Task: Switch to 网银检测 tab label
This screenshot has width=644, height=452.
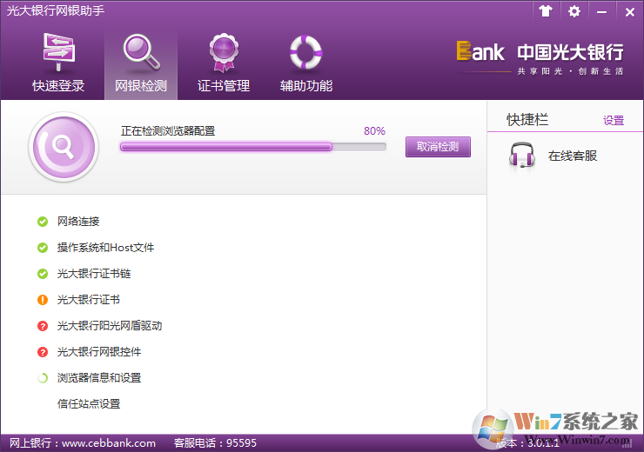Action: coord(141,86)
